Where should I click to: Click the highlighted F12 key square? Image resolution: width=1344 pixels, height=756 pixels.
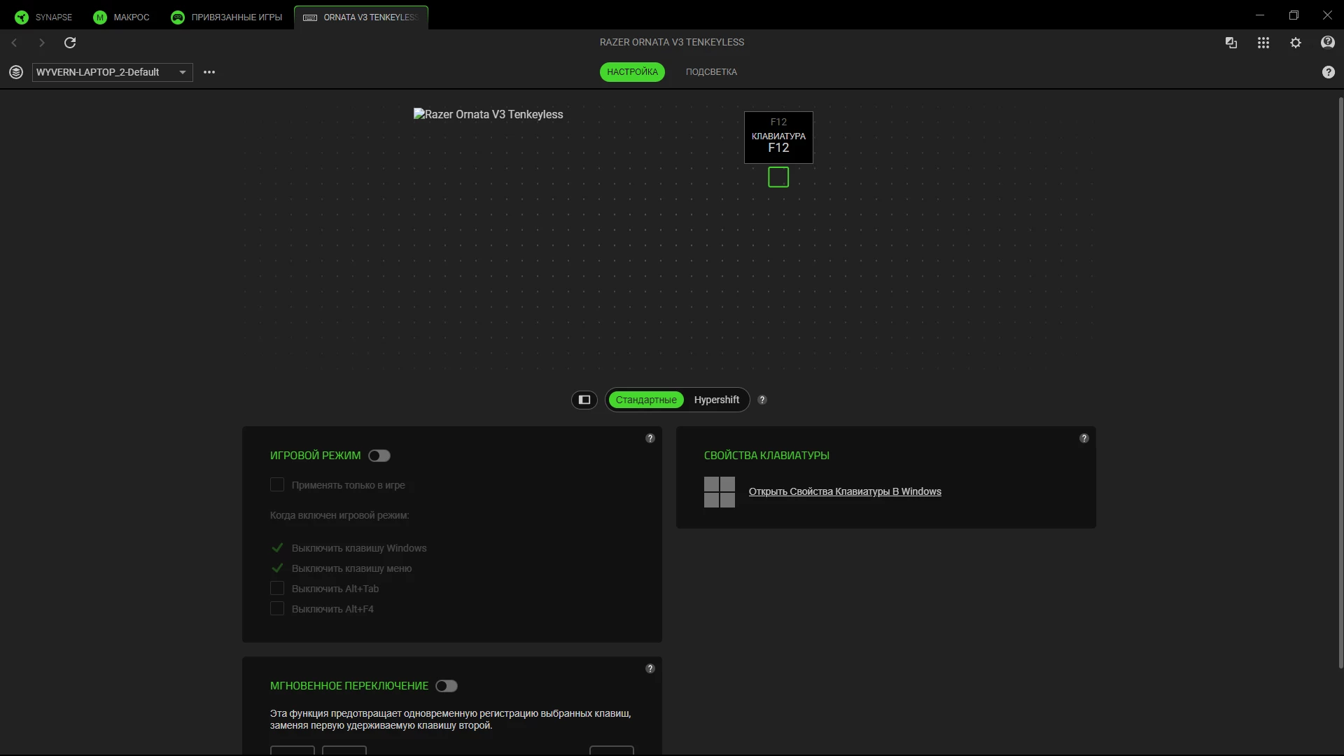[x=778, y=177]
